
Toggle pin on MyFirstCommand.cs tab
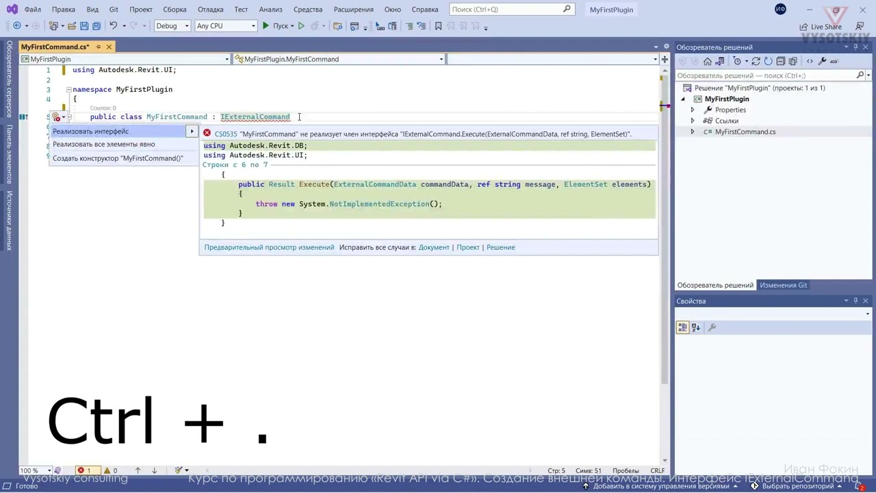[99, 47]
